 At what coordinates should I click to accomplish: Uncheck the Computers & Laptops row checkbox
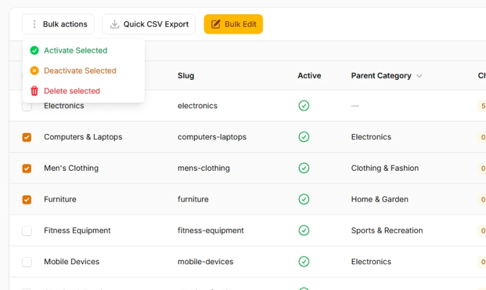[x=26, y=137]
